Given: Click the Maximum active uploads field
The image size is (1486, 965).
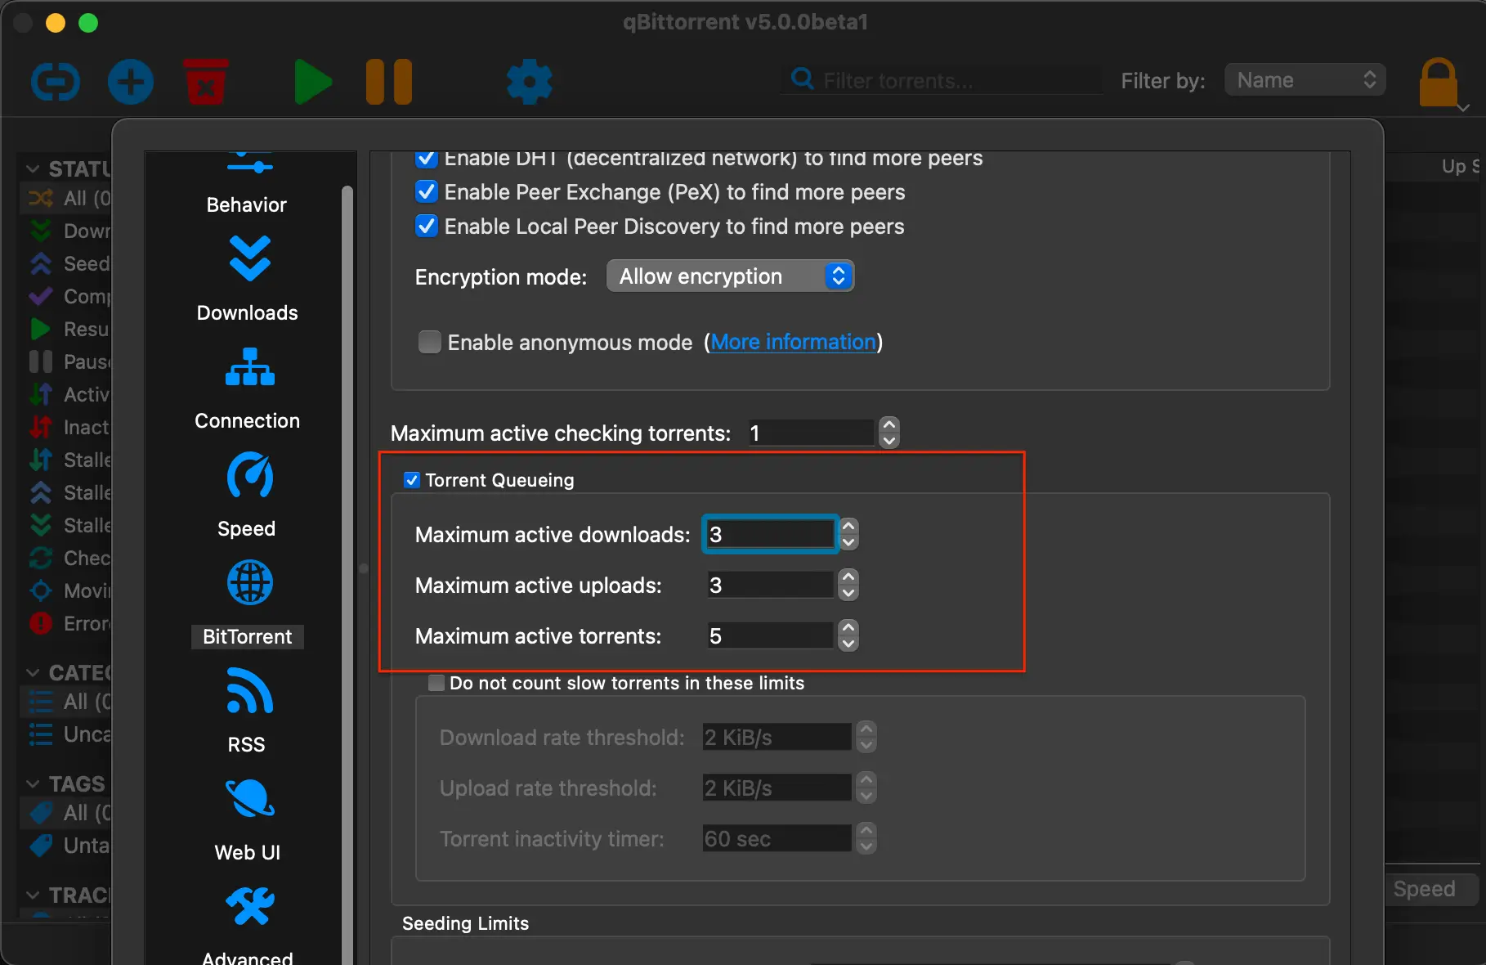Looking at the screenshot, I should pos(770,586).
